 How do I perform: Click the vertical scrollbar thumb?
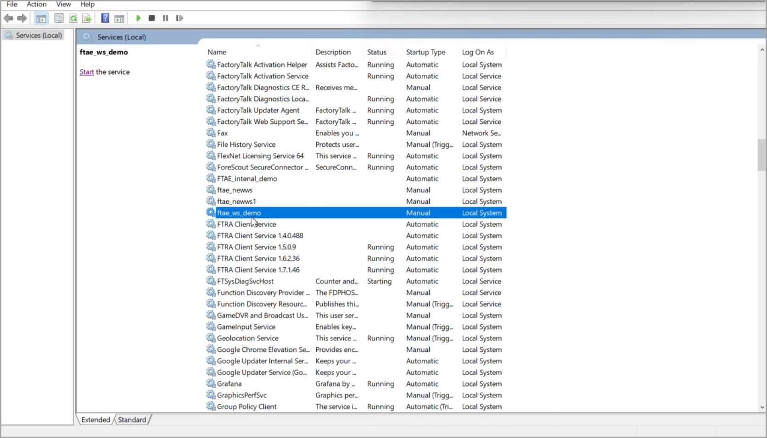(762, 155)
